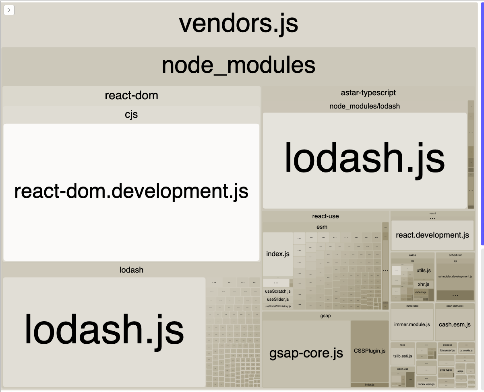Select the CSSPlugin.js block in gsap
The width and height of the screenshot is (484, 392).
tap(370, 351)
